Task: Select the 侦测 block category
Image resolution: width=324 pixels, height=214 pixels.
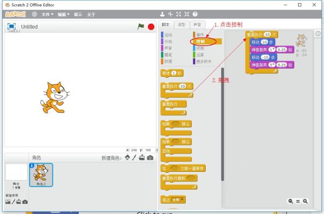Action: pos(199,48)
